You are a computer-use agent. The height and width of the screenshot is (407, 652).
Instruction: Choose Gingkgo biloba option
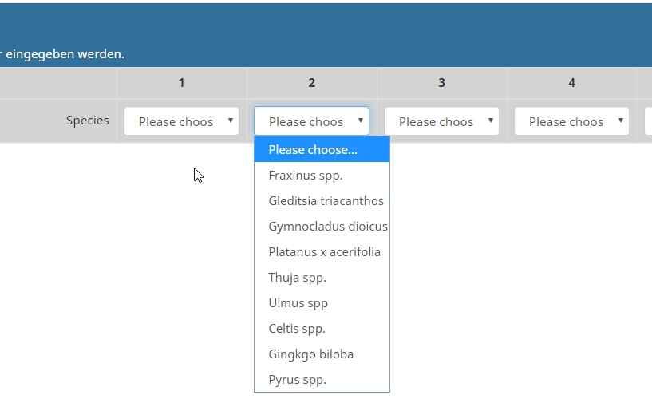pyautogui.click(x=310, y=354)
